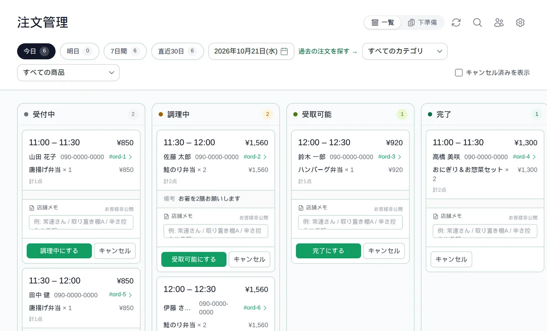The image size is (547, 331).
Task: Click the 受取可能 column header
Action: coord(351,114)
